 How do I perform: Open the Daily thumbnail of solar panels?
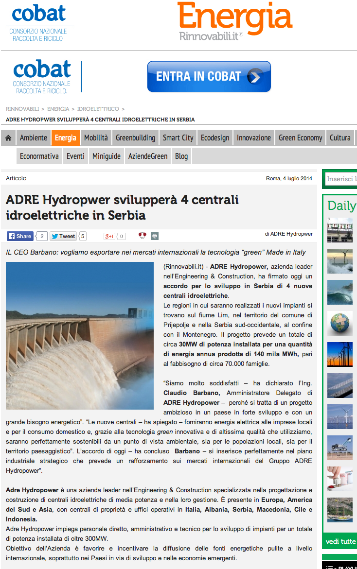pyautogui.click(x=340, y=385)
